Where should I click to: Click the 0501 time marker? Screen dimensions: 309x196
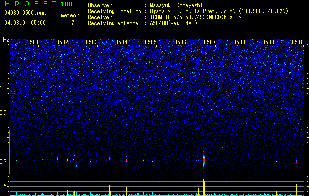[33, 42]
